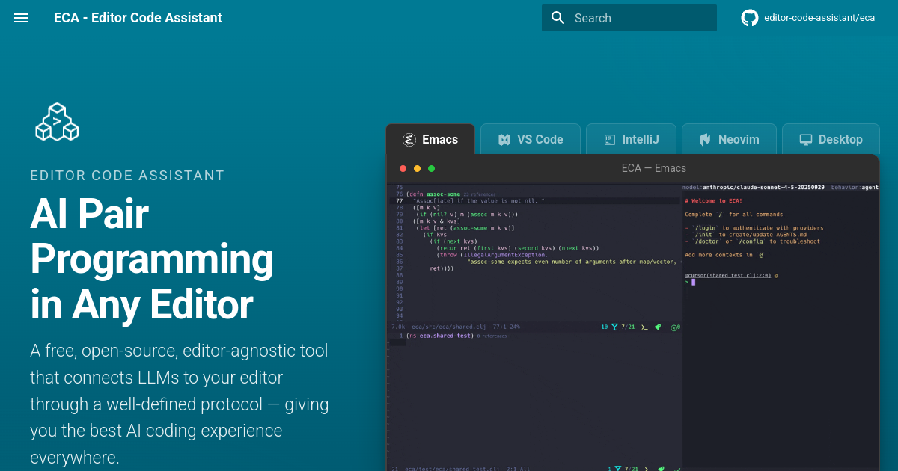Click the Emacs demo screenshot

[x=632, y=327]
